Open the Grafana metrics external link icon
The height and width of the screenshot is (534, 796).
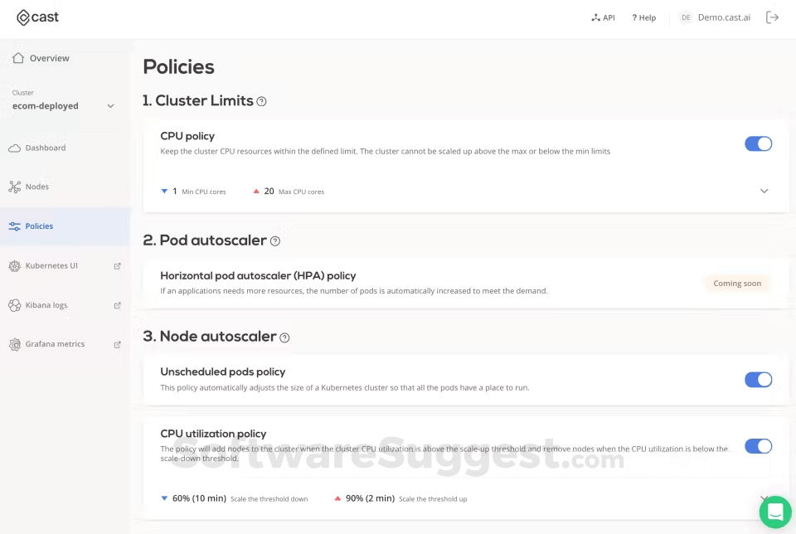115,343
